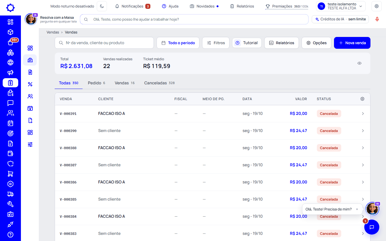The height and width of the screenshot is (241, 386).
Task: Expand sale V-000388 row chevron
Action: [363, 148]
